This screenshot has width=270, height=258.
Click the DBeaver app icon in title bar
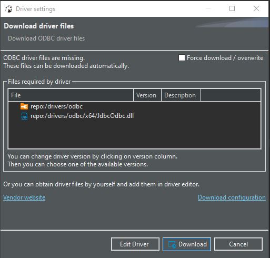click(x=8, y=9)
